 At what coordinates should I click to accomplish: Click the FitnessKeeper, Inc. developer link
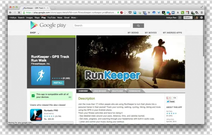tap(41, 64)
